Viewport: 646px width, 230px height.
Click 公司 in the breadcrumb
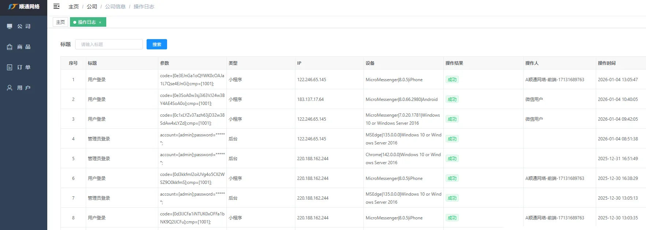pos(92,7)
